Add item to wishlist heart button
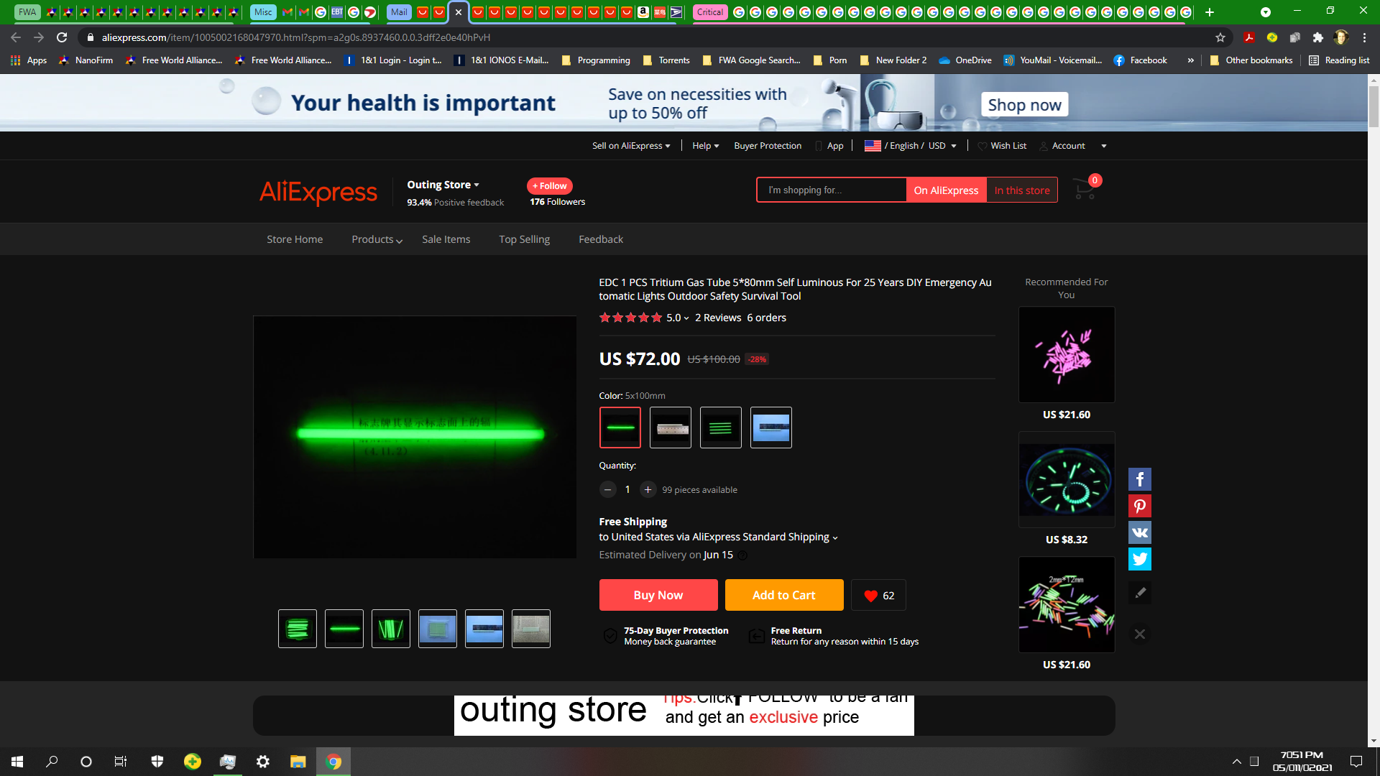This screenshot has height=776, width=1380. click(878, 595)
